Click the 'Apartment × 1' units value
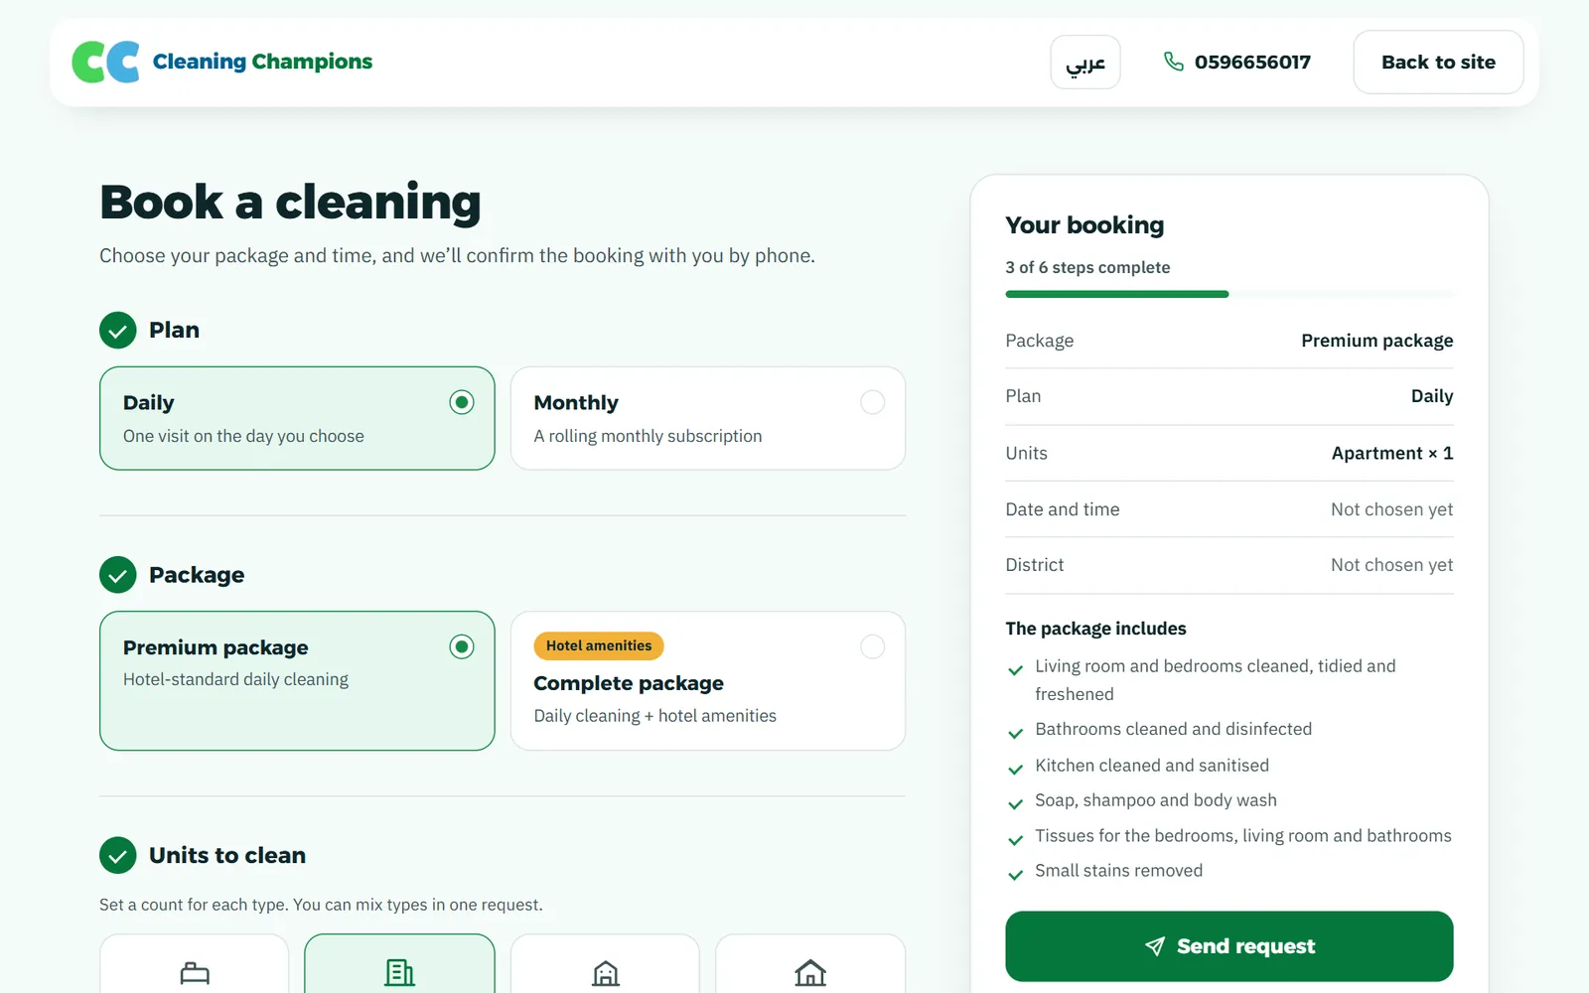This screenshot has height=993, width=1589. coord(1392,453)
